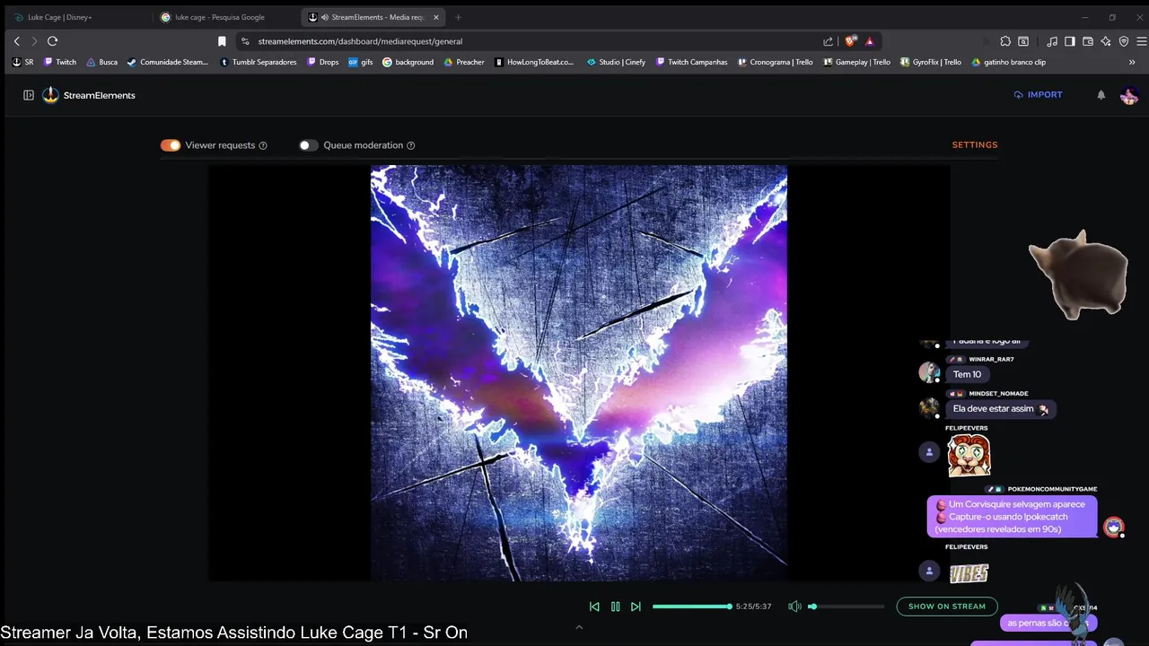Image resolution: width=1149 pixels, height=646 pixels.
Task: Go forward in browser history
Action: 34,41
